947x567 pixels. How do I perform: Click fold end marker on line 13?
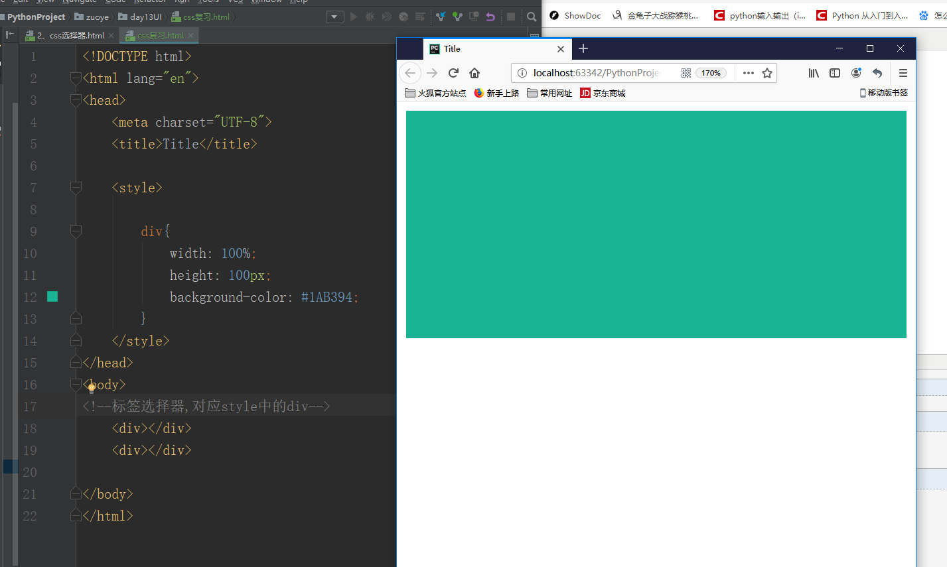76,319
